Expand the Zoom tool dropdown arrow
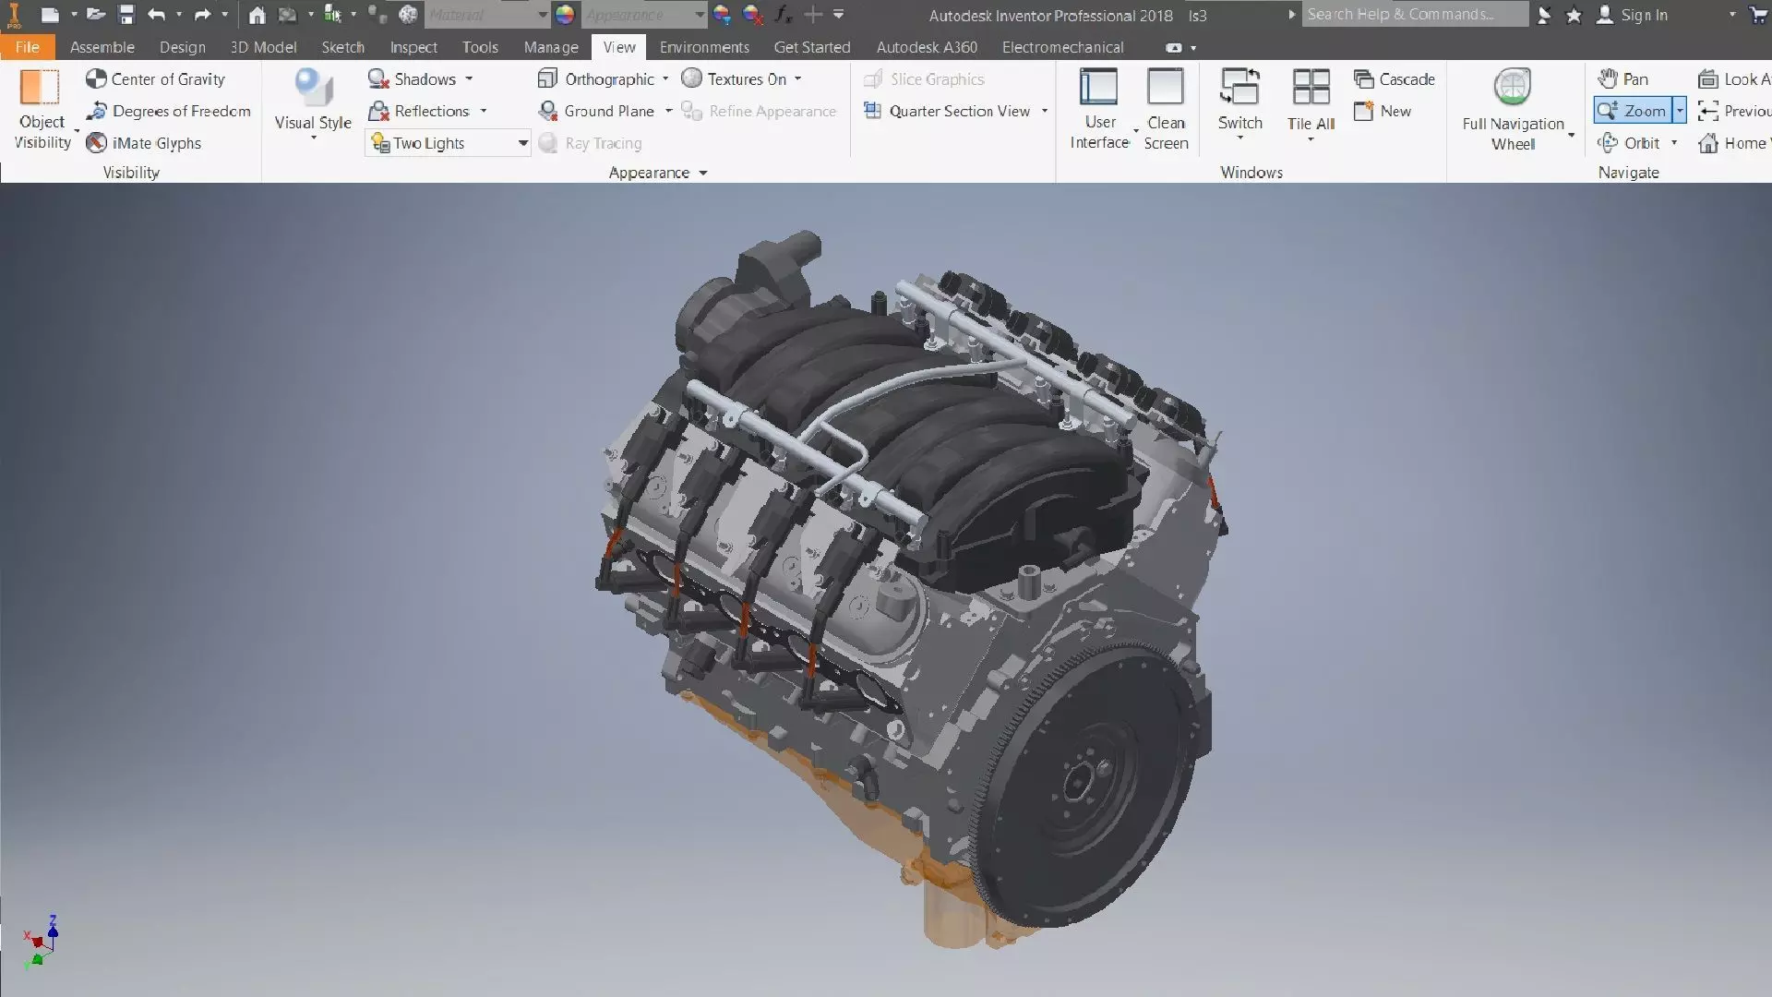1772x997 pixels. [x=1680, y=111]
